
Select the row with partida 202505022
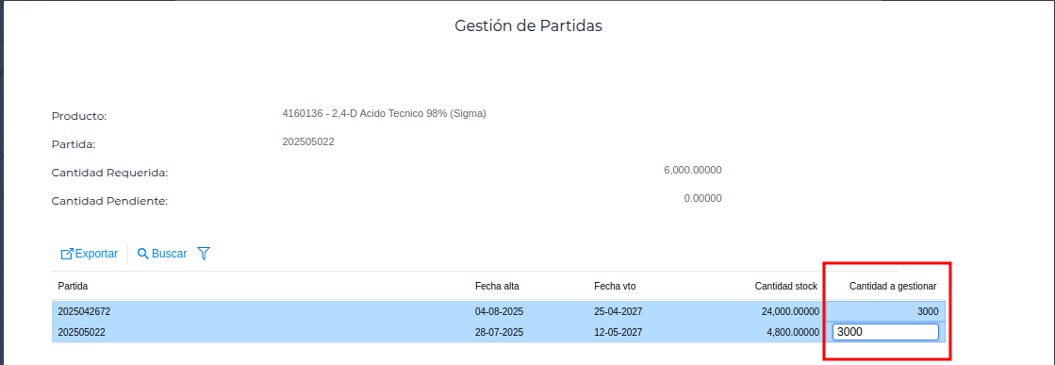[499, 332]
